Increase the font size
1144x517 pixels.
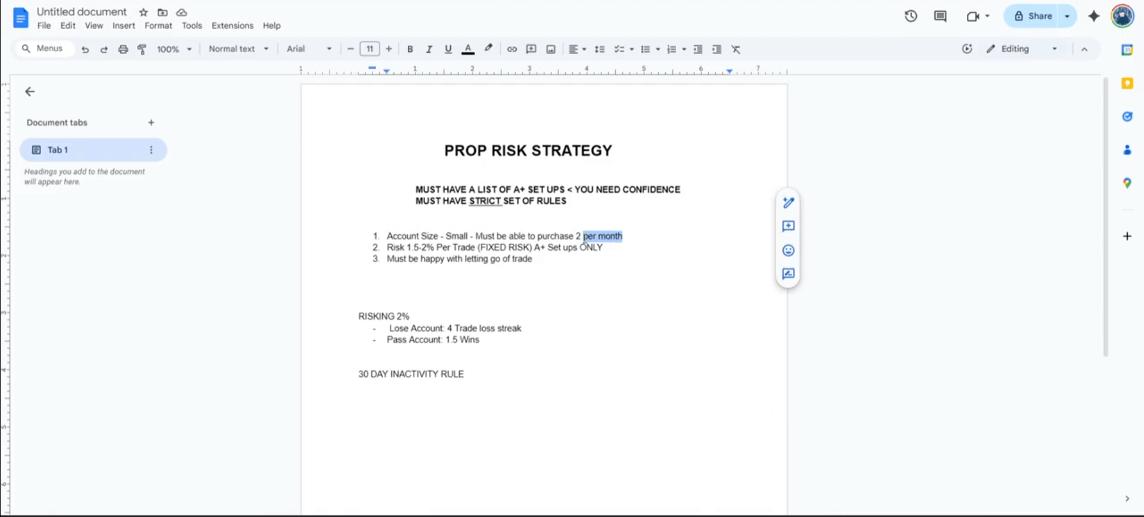(x=389, y=49)
